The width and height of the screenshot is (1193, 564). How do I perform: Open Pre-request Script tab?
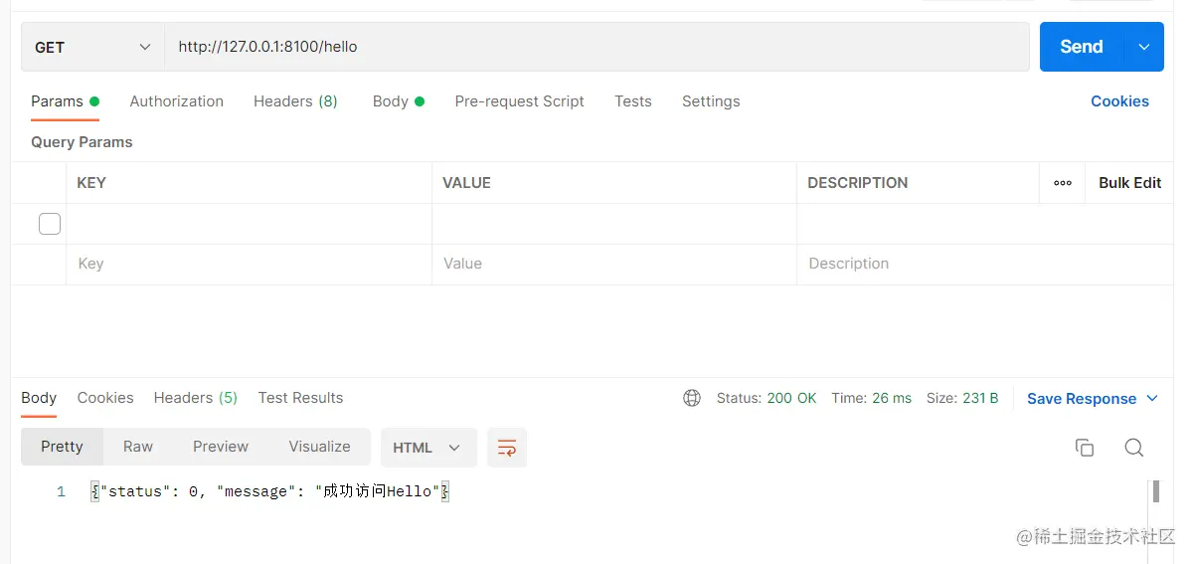coord(520,101)
